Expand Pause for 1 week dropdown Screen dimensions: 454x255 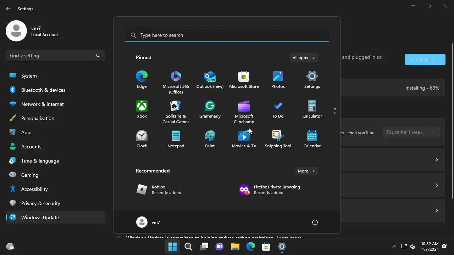click(411, 132)
